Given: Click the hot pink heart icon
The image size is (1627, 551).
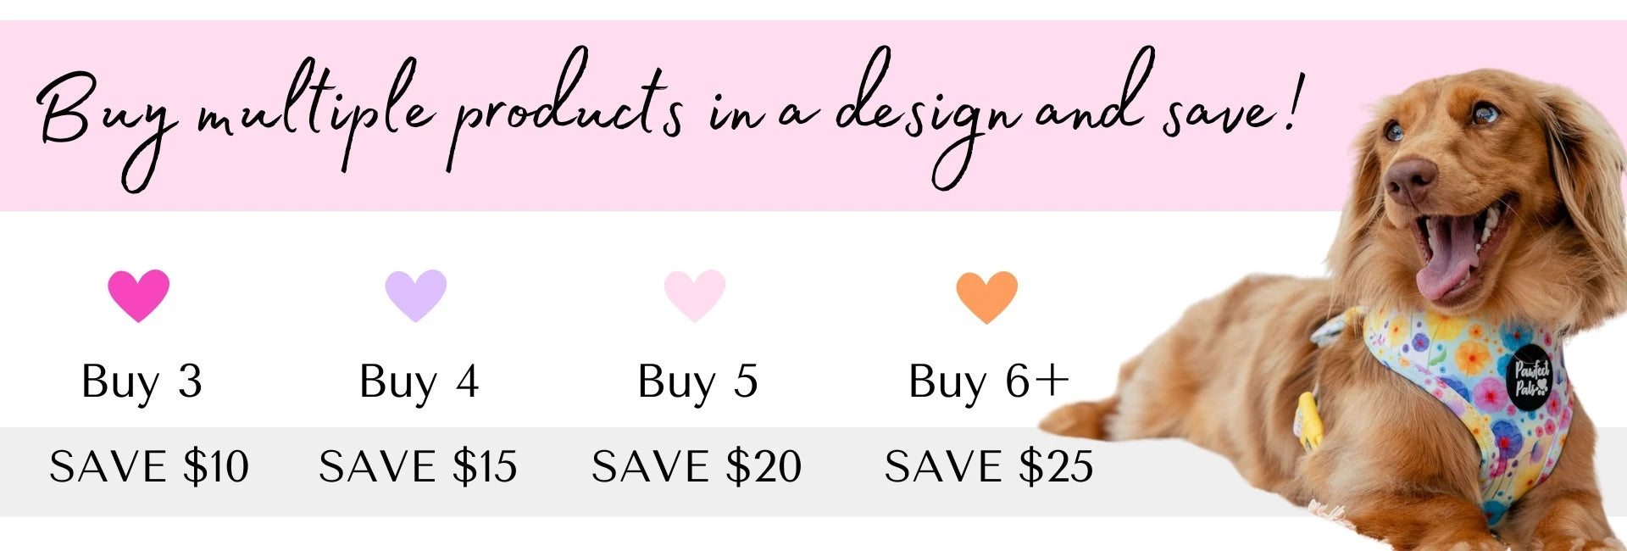Looking at the screenshot, I should [x=139, y=294].
